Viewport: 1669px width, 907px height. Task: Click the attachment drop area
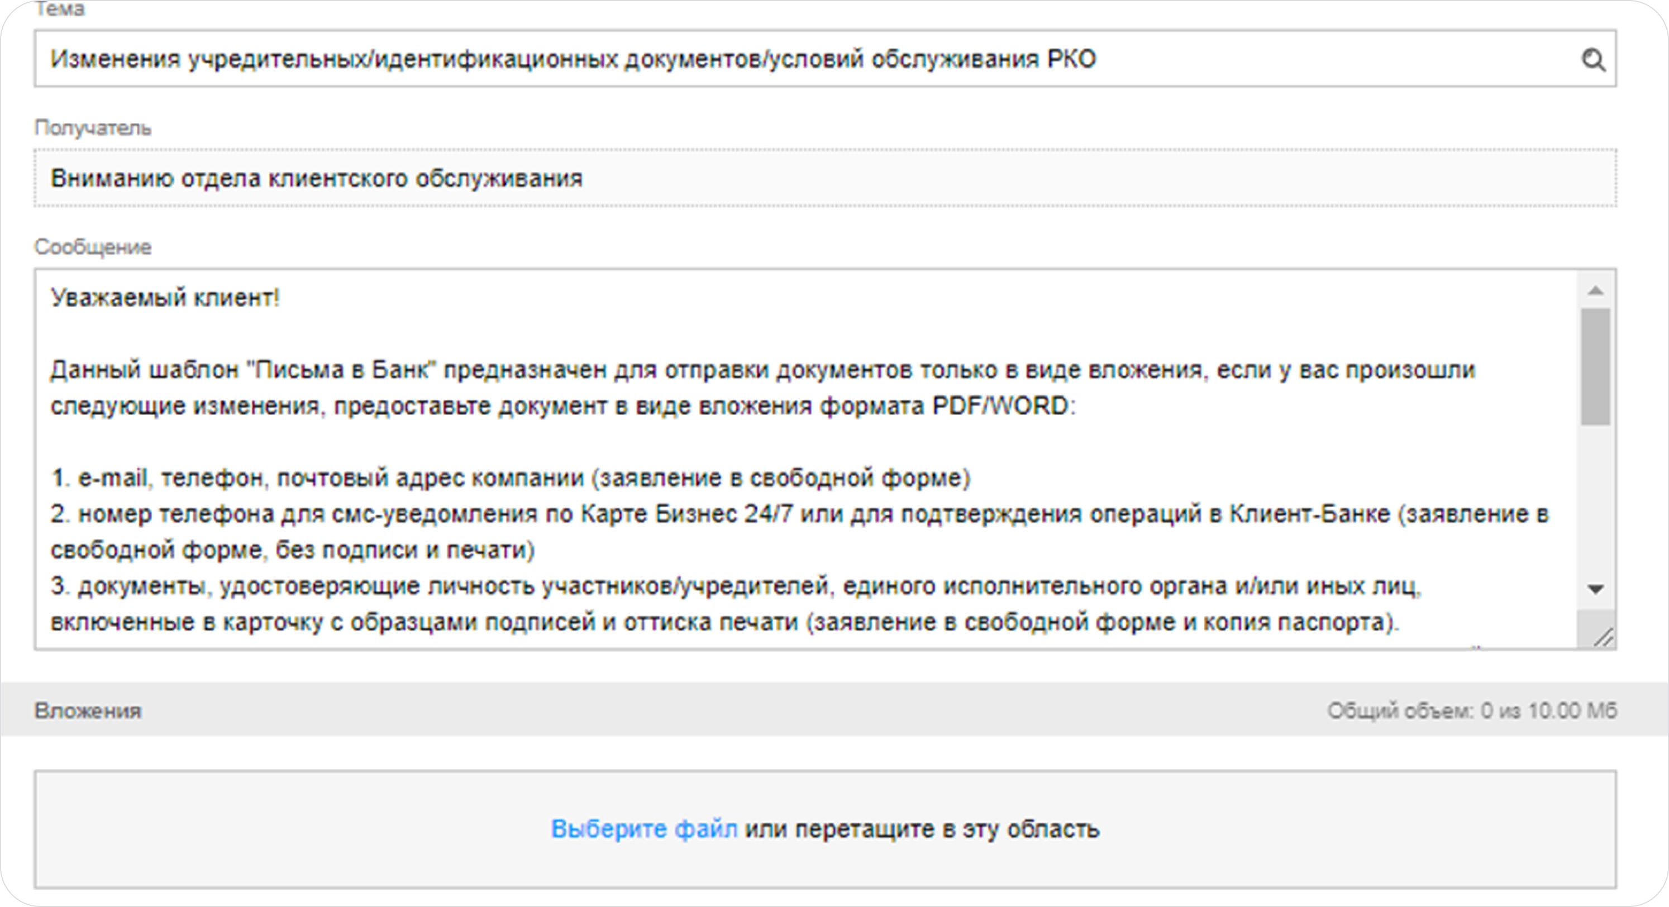[825, 829]
